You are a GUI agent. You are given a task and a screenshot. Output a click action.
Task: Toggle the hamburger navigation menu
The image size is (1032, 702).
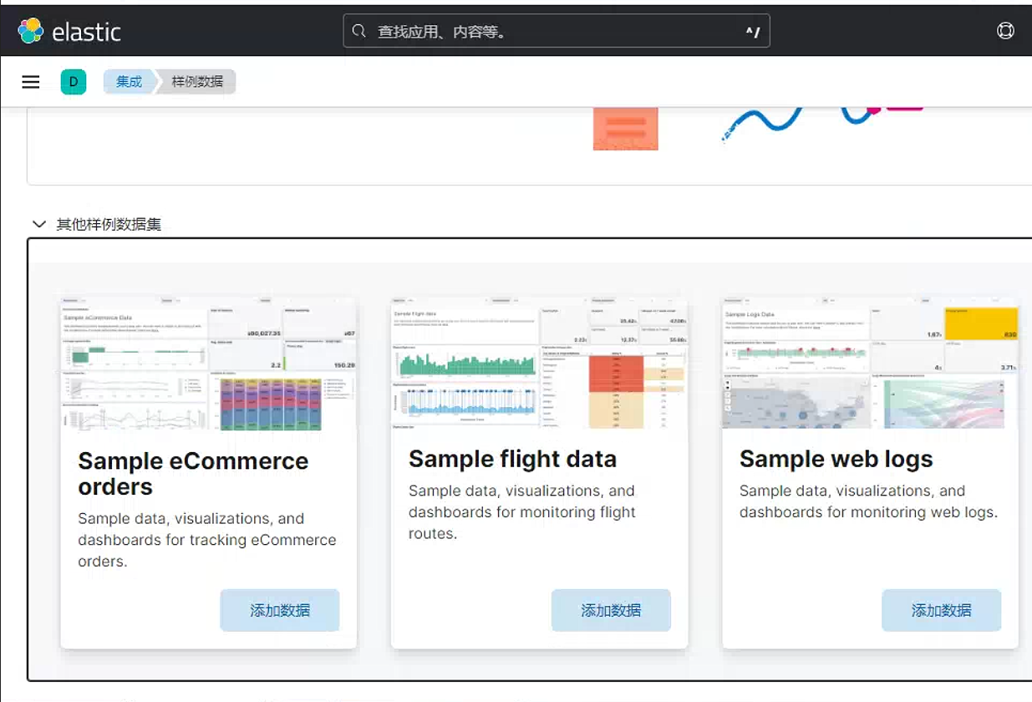(31, 82)
